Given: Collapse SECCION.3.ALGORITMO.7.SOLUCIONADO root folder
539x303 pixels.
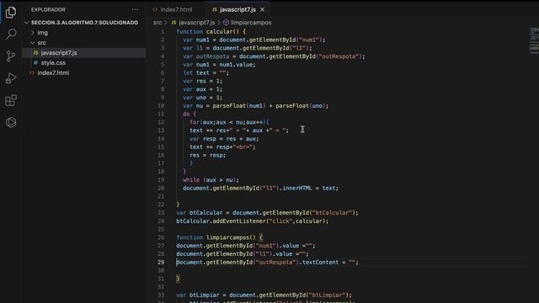Looking at the screenshot, I should pyautogui.click(x=84, y=23).
